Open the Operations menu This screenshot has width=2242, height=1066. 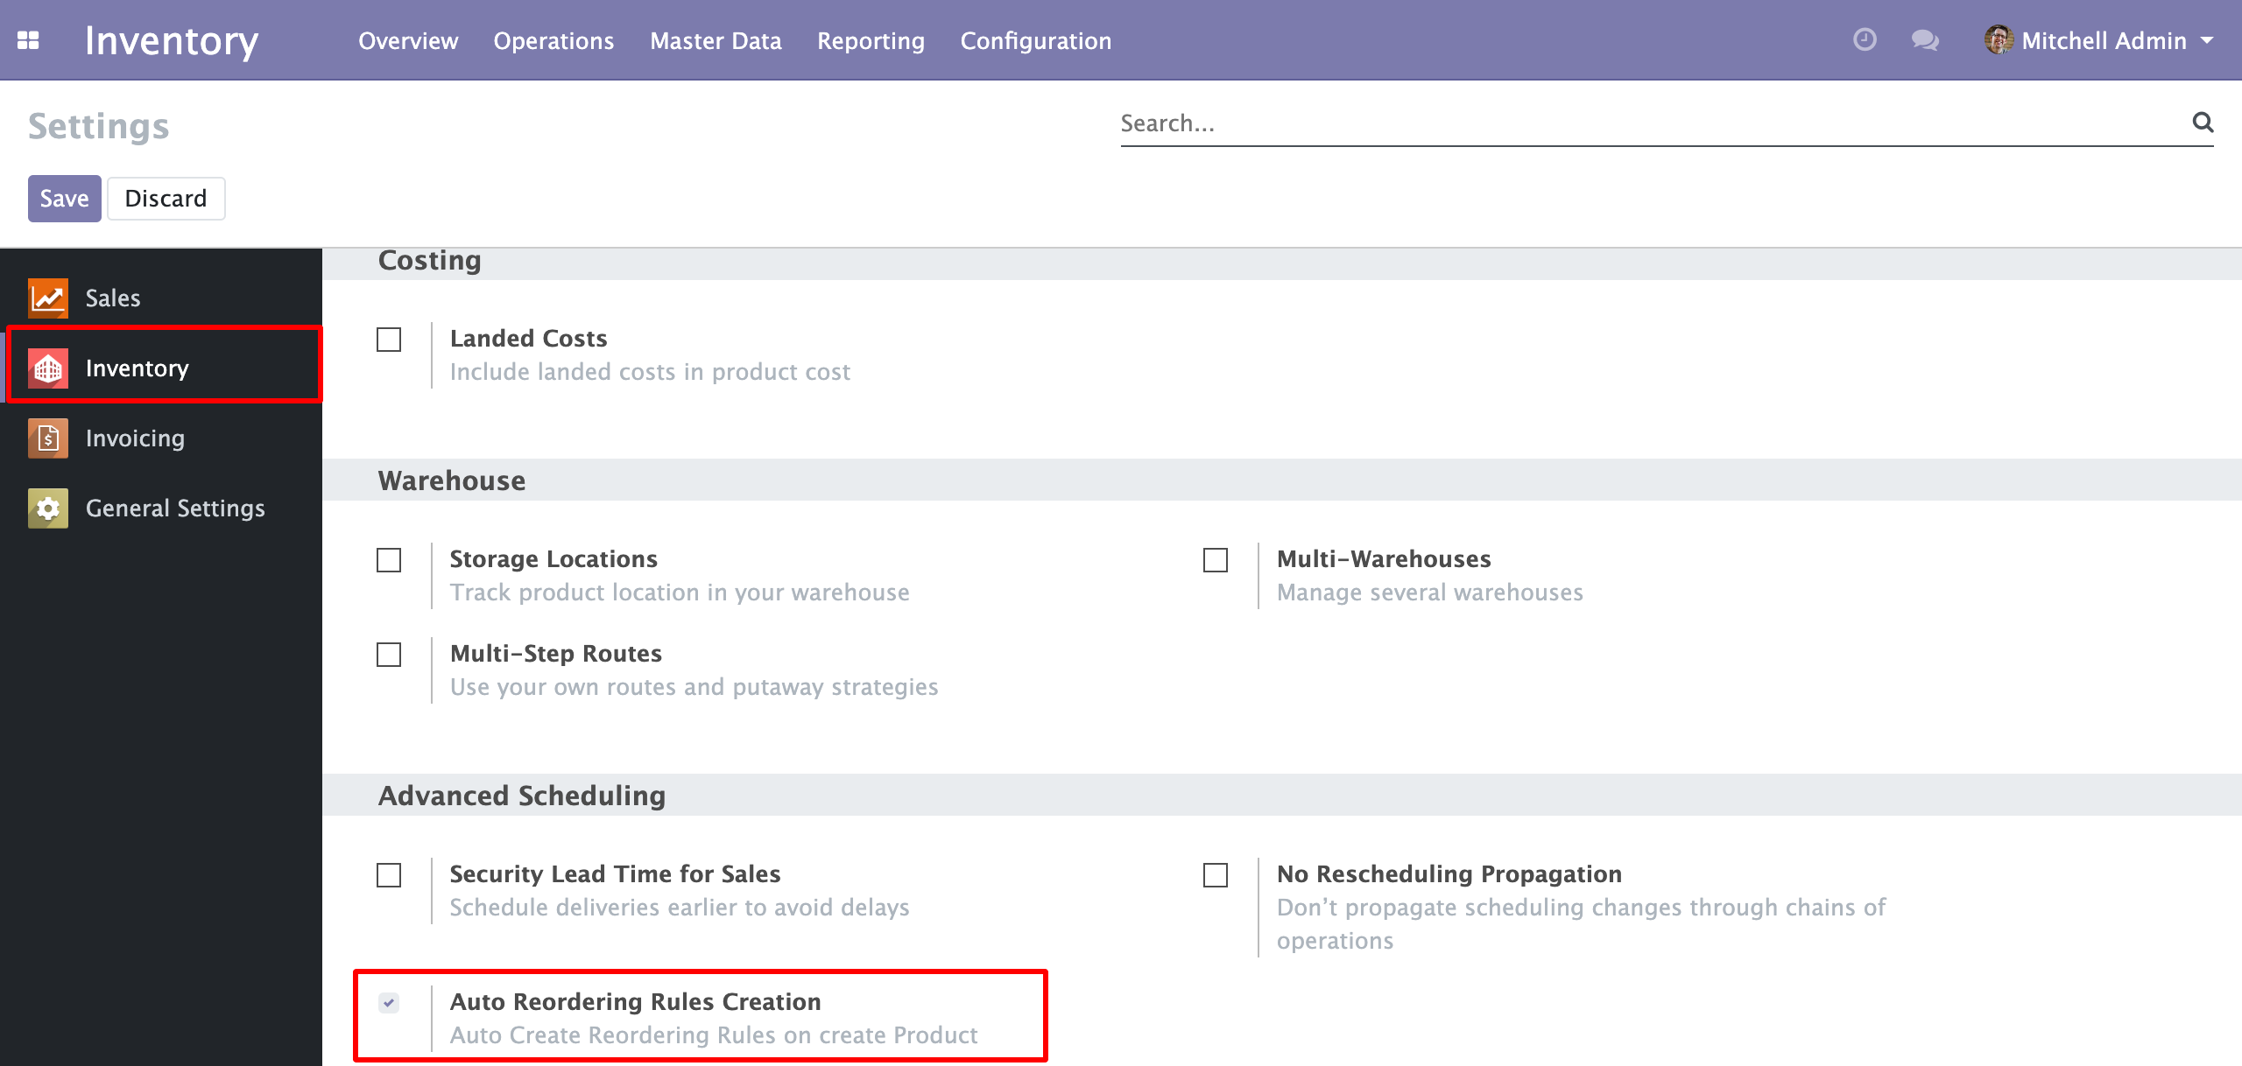tap(553, 41)
